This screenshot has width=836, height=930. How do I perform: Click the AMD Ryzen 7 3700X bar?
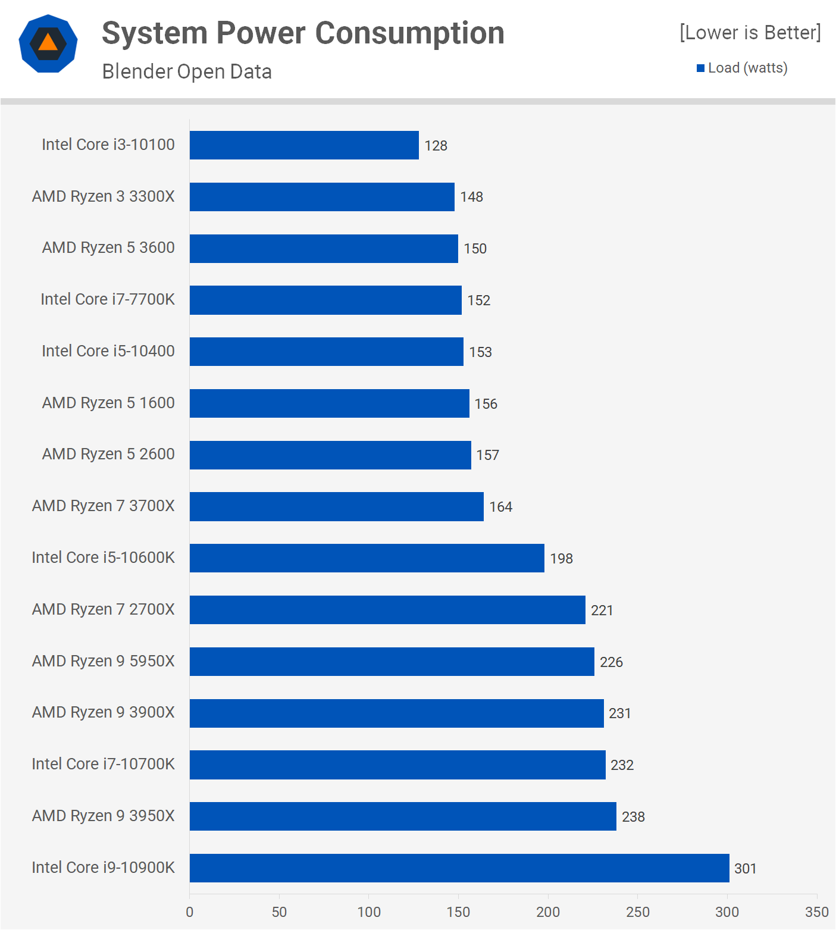[336, 506]
